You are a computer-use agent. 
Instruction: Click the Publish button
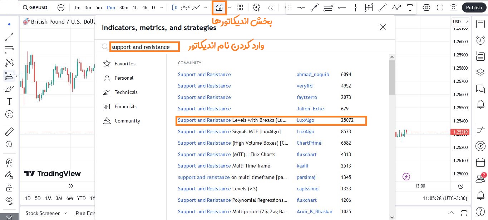click(x=474, y=7)
